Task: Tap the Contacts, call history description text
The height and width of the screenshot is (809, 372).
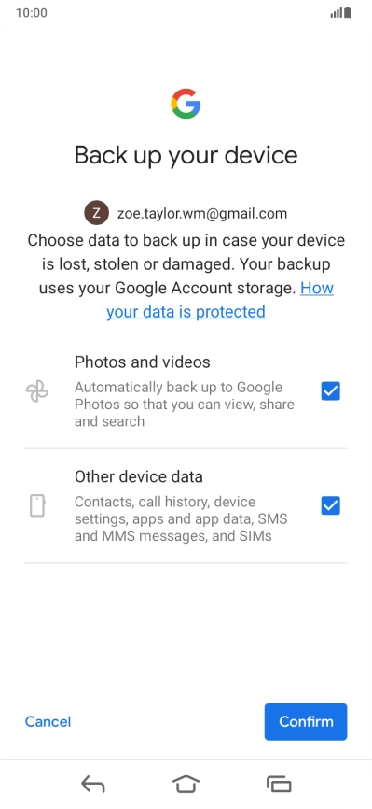Action: 181,519
